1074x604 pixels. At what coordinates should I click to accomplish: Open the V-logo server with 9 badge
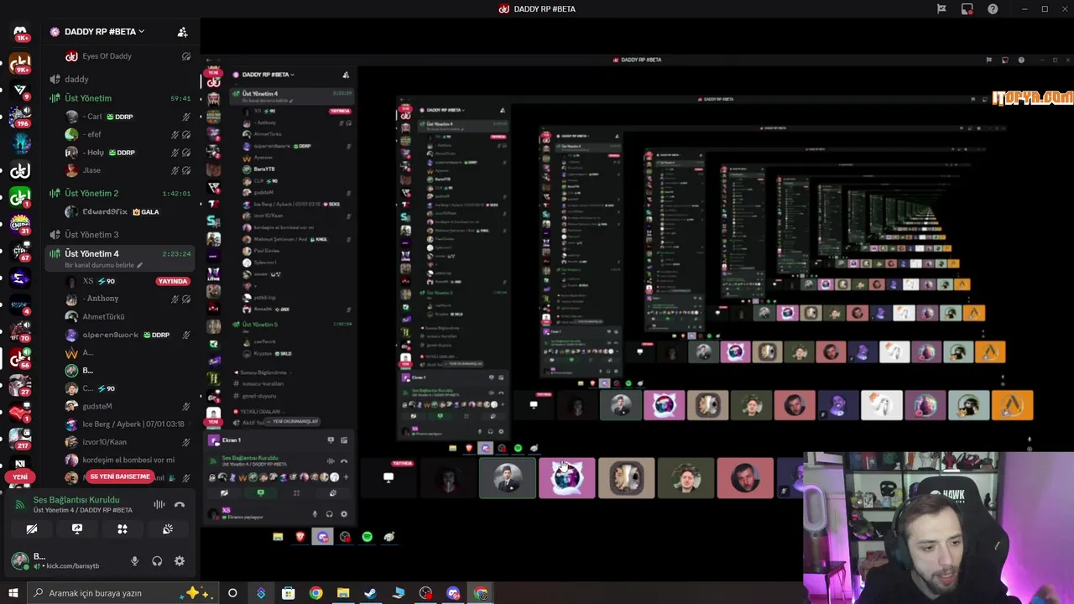coord(20,91)
